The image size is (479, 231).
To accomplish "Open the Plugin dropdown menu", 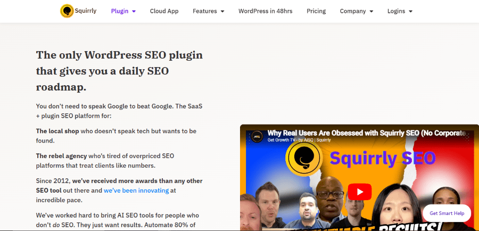I will click(x=123, y=11).
